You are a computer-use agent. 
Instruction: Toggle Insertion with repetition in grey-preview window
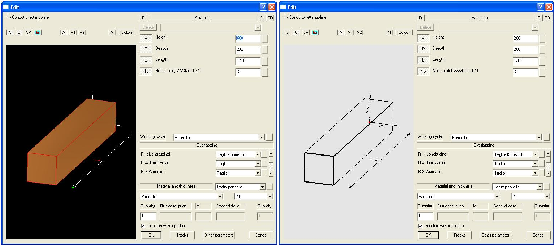point(421,226)
